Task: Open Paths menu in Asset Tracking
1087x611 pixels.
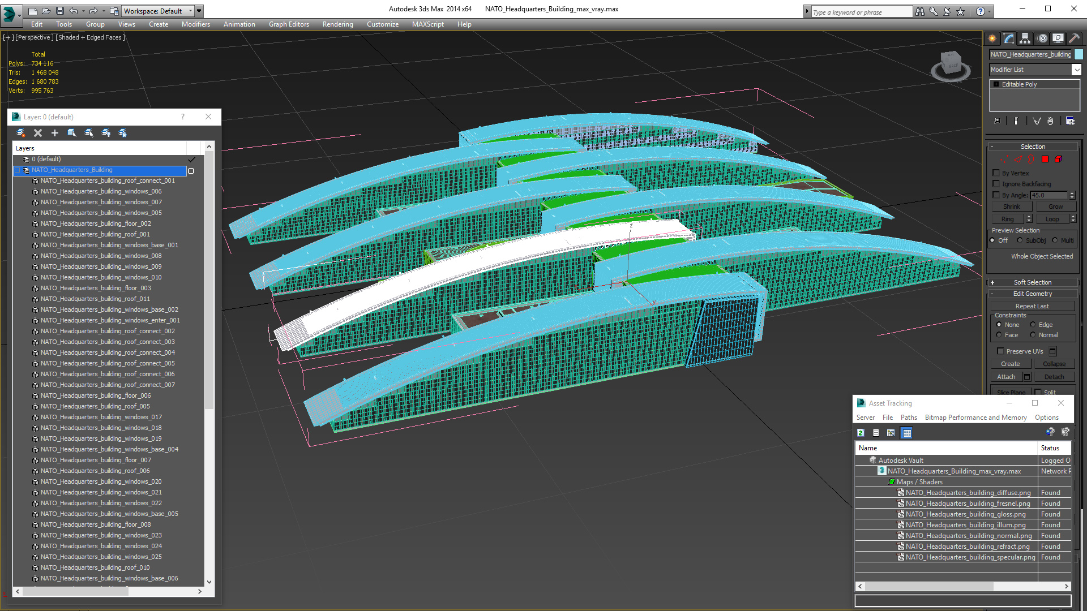Action: (x=909, y=418)
